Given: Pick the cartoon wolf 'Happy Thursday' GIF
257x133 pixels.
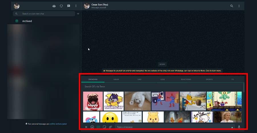Looking at the screenshot, I should 114,101.
